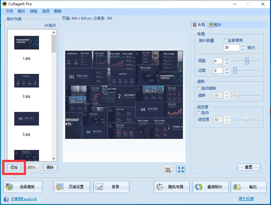
Task: Click the 随机布局 button
Action: (x=172, y=187)
